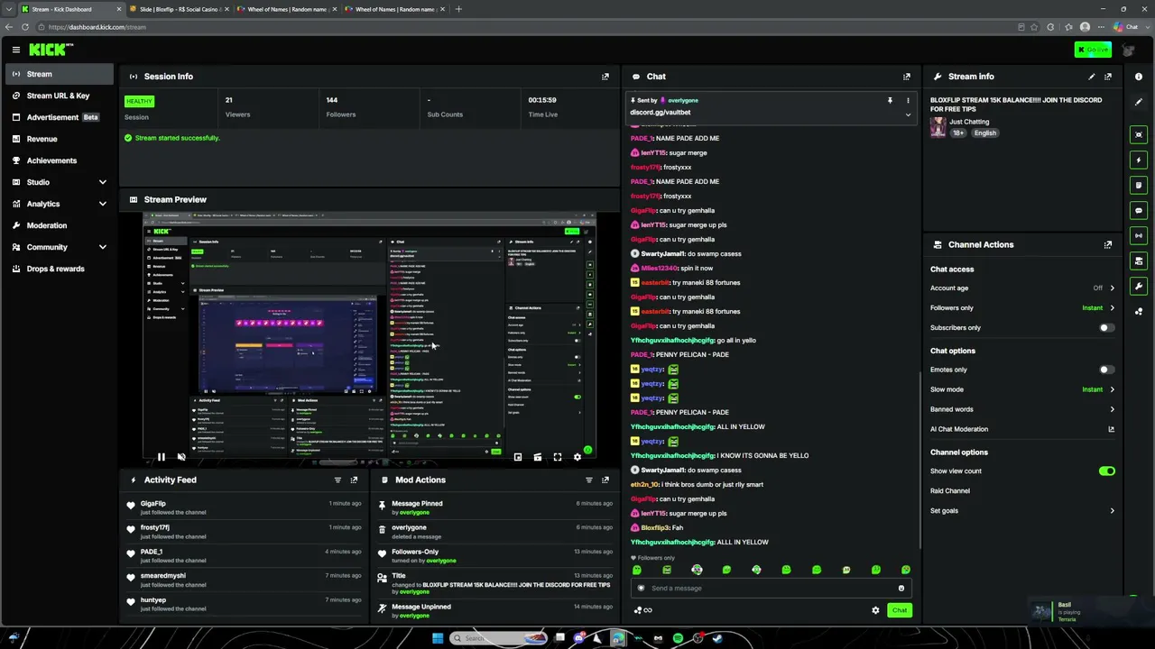Open the profile avatar in the top bar
Viewport: 1155px width, 649px height.
[1129, 50]
